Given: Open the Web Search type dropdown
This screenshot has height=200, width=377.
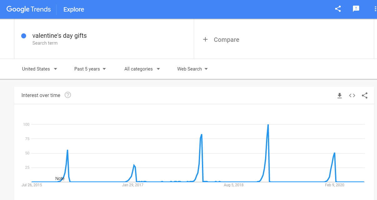Looking at the screenshot, I should (x=193, y=69).
